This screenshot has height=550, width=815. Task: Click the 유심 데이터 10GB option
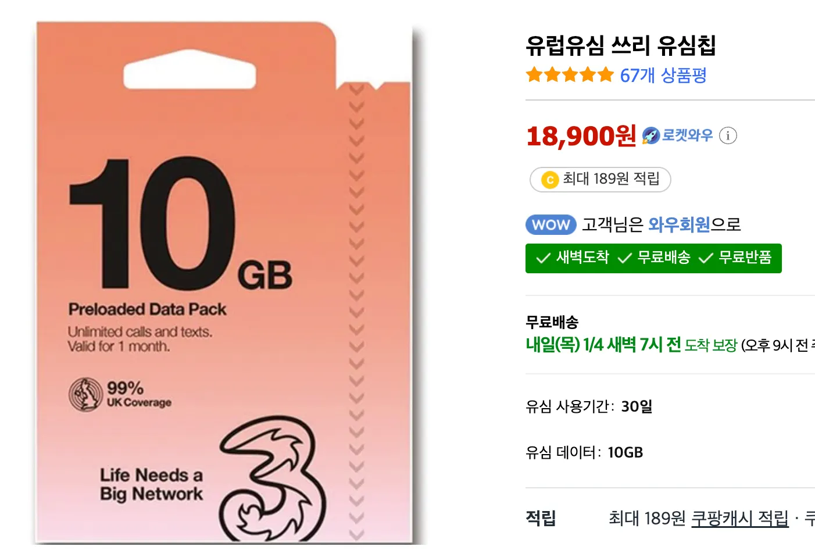[584, 452]
